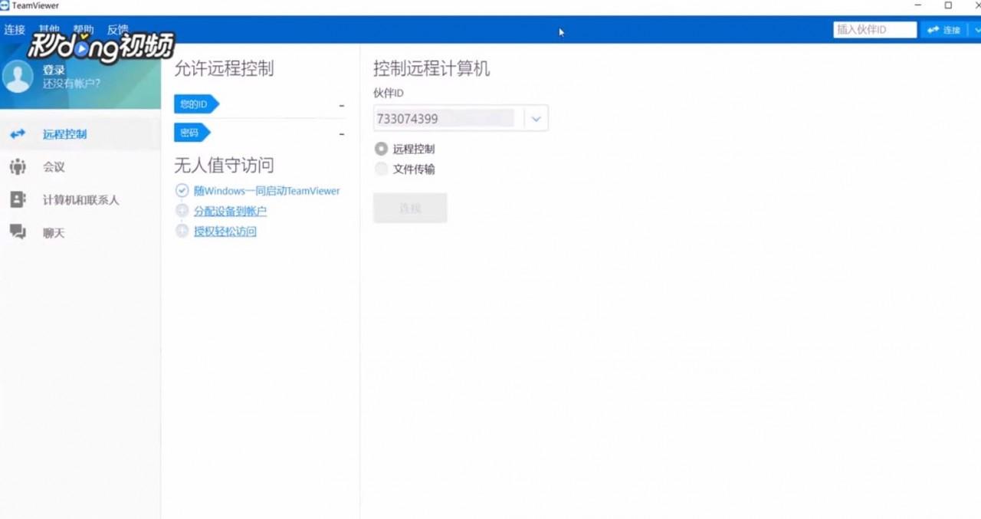Open the 会议 (Meeting) panel
Viewport: 981px width, 519px height.
(x=54, y=166)
